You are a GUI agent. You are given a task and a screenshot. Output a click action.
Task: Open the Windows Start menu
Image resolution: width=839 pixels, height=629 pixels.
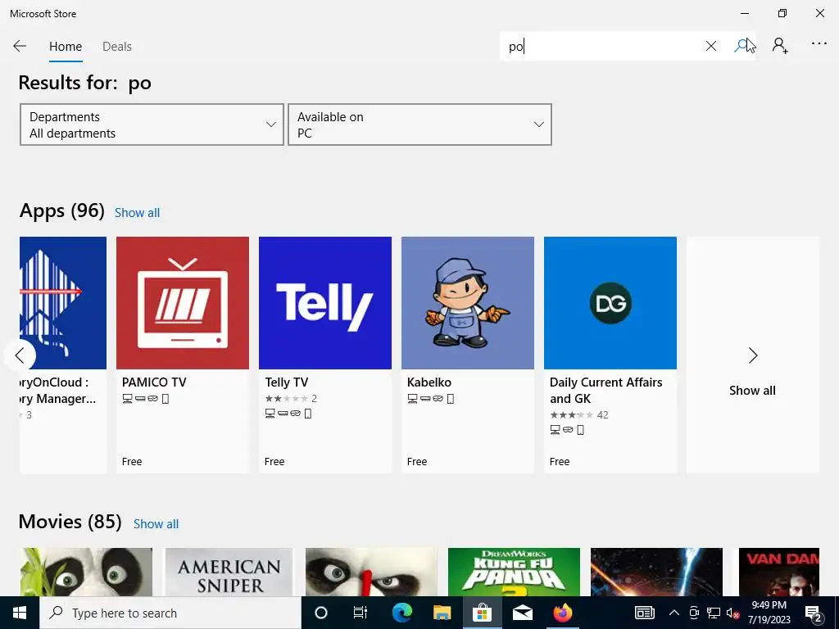tap(20, 613)
